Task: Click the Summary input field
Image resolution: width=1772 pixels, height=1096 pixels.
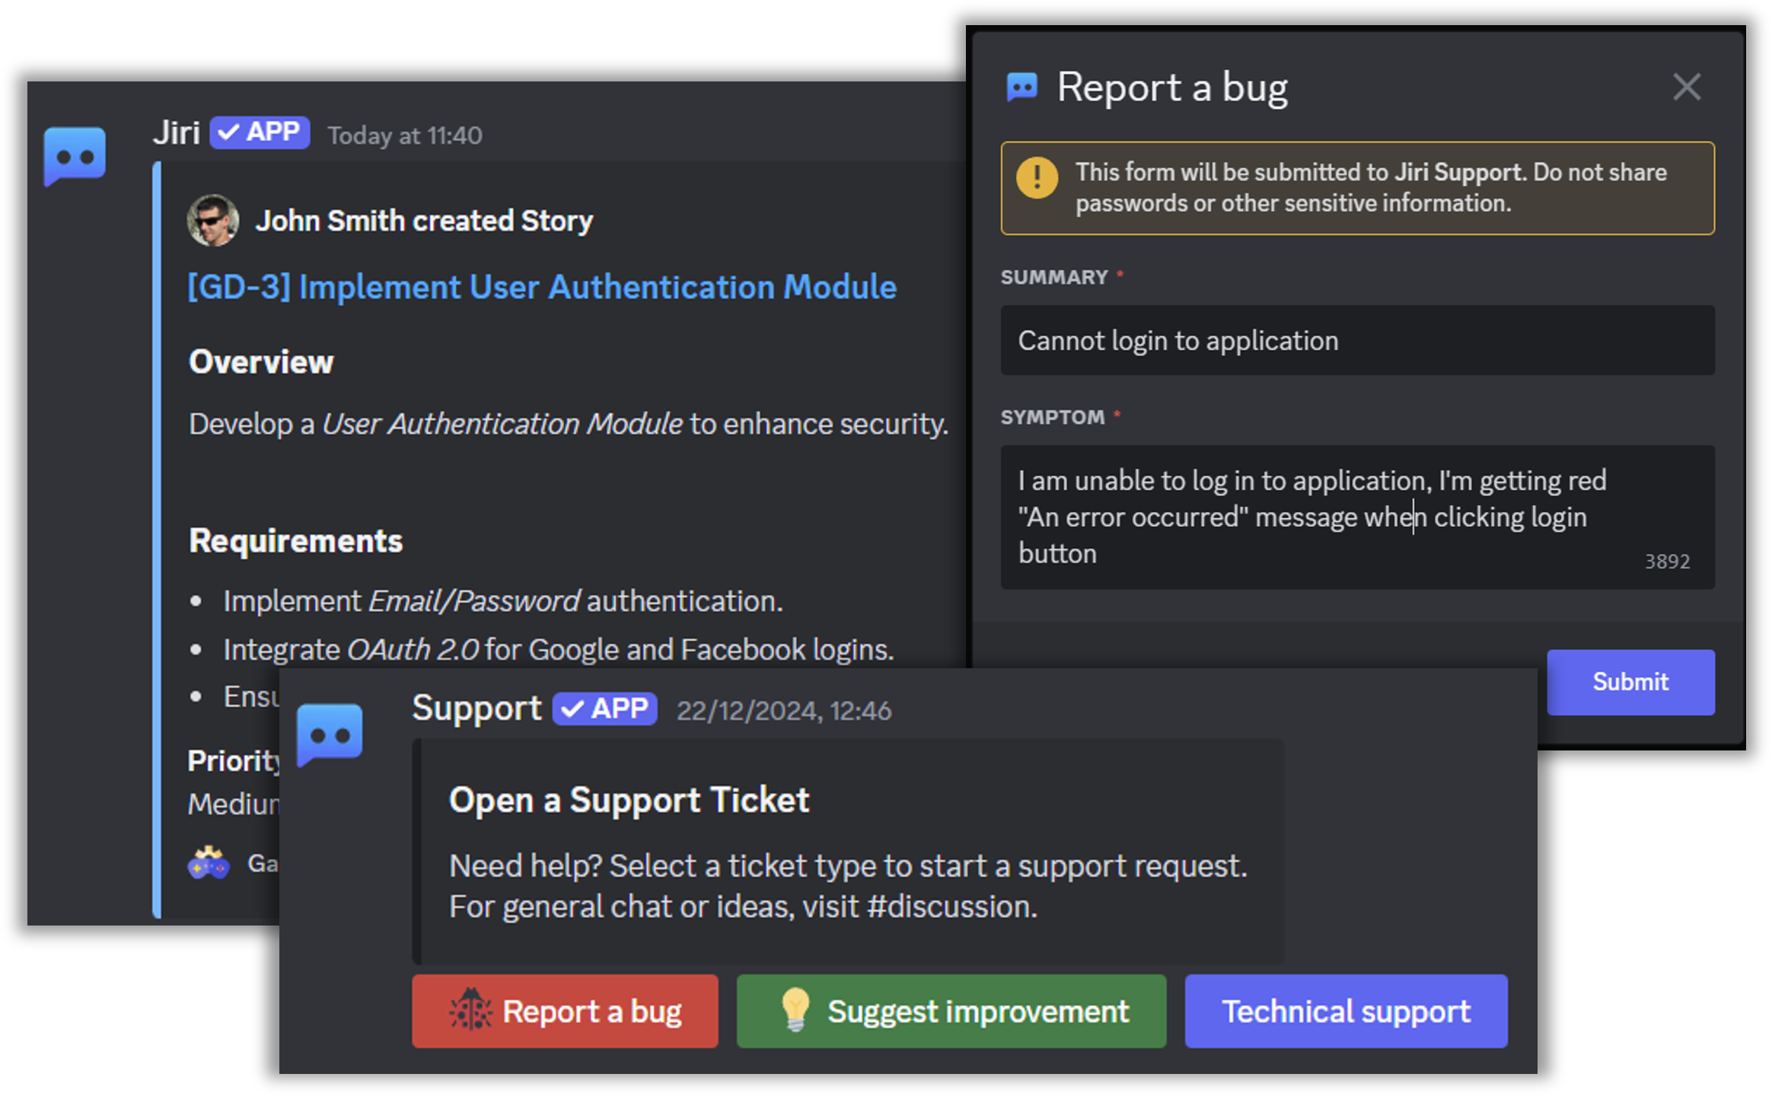Action: coord(1357,340)
